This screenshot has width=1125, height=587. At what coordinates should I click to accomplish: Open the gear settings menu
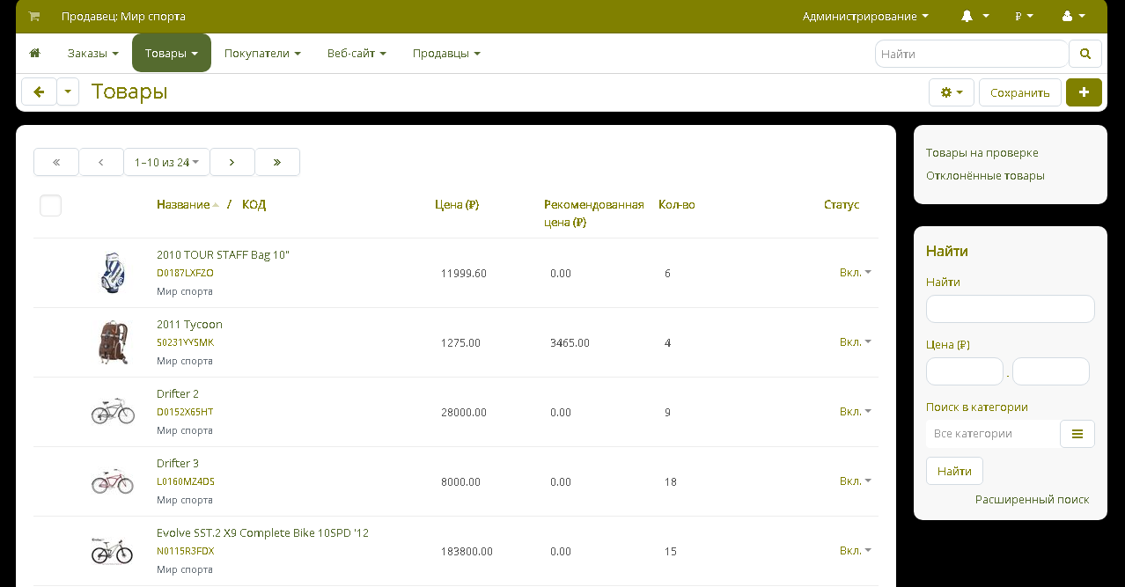pyautogui.click(x=952, y=92)
